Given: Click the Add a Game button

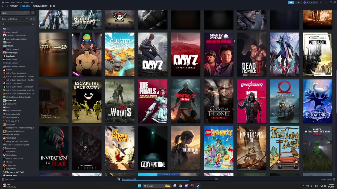Looking at the screenshot, I should [8, 180].
